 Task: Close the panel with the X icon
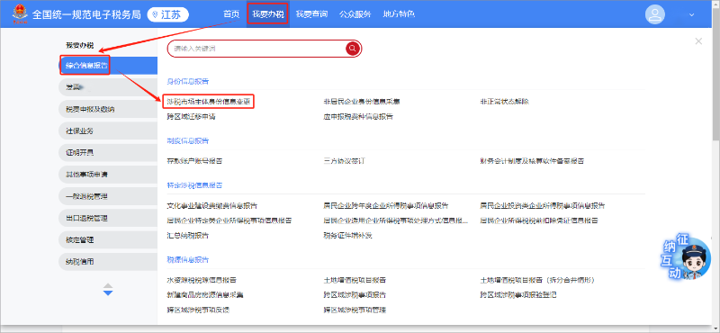[x=698, y=41]
